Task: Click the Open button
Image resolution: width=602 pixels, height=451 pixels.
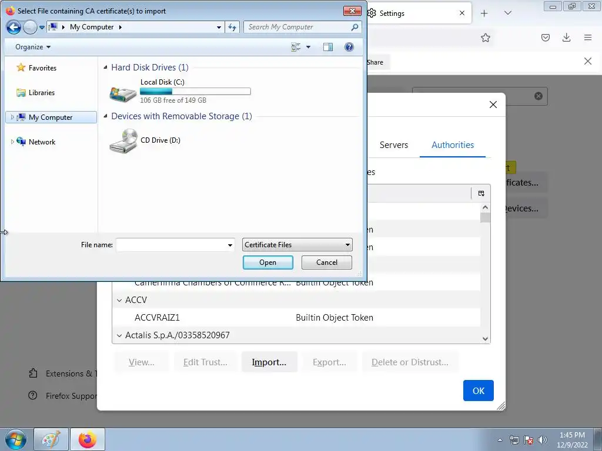Action: 268,262
